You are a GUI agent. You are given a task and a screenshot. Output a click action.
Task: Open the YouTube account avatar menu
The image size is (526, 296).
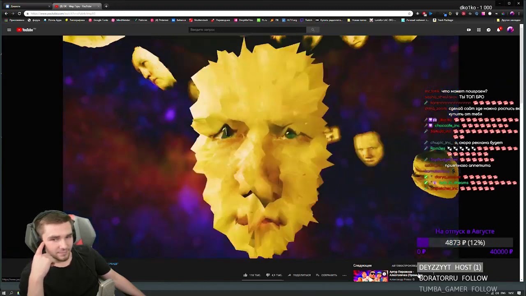click(510, 30)
